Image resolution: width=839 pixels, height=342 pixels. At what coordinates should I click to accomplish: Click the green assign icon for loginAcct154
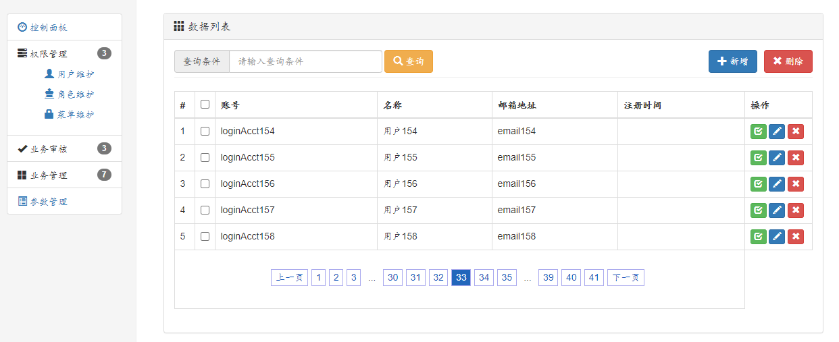pyautogui.click(x=758, y=131)
